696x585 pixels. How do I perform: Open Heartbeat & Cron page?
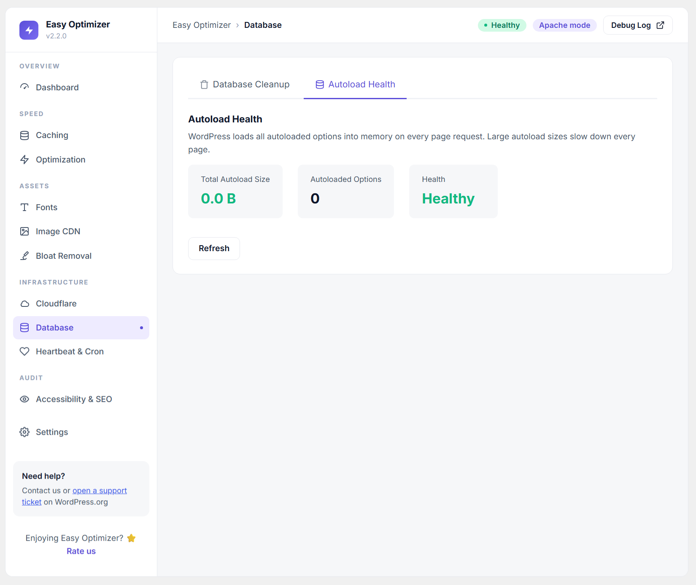pyautogui.click(x=81, y=352)
